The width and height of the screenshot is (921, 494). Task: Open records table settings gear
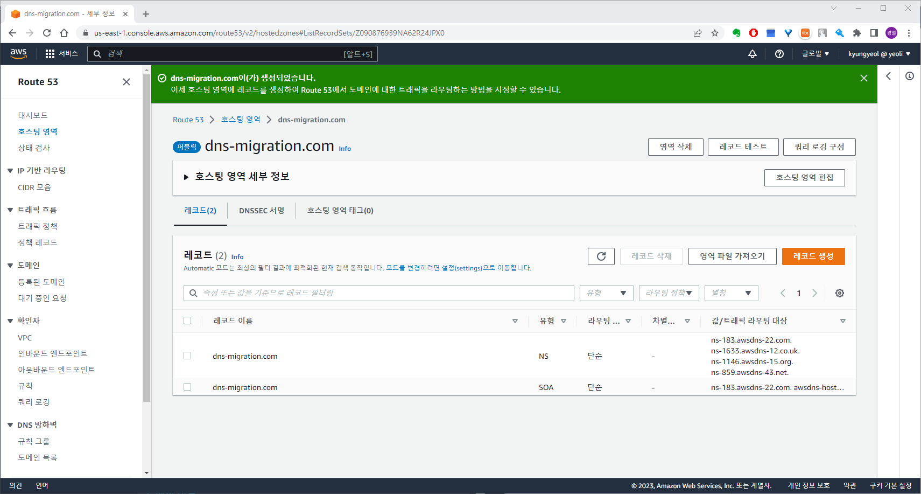(x=840, y=293)
